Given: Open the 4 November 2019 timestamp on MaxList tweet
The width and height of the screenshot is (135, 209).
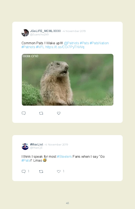Looking at the screenshot, I should click(57, 144).
